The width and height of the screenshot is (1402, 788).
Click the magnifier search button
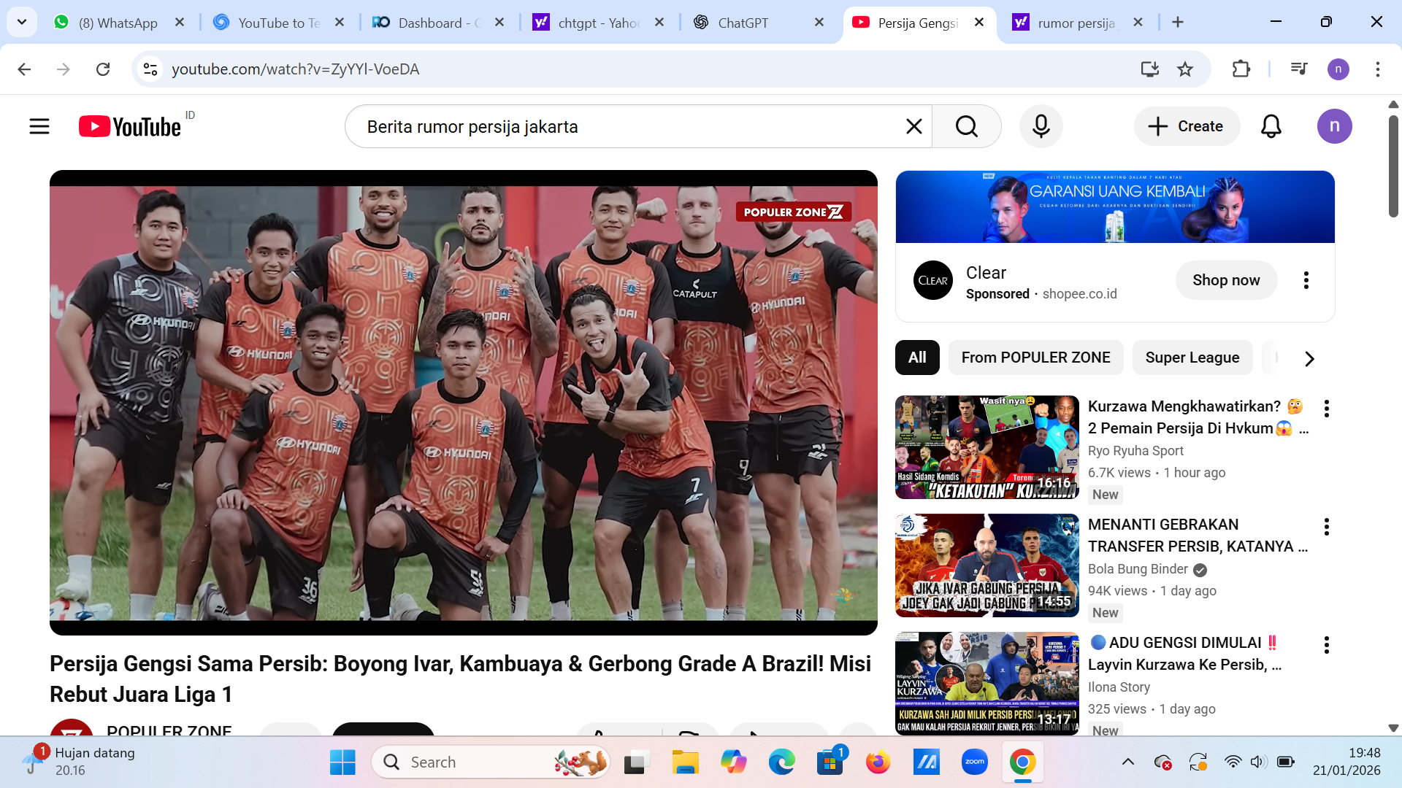tap(966, 126)
